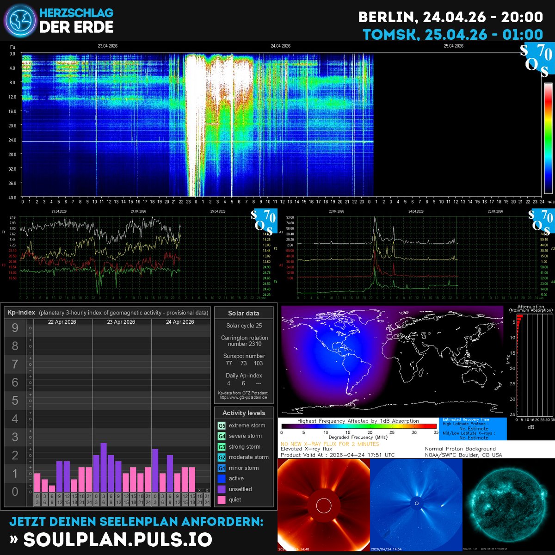Toggle the G4 severe storm level
The height and width of the screenshot is (555, 555).
click(x=221, y=436)
